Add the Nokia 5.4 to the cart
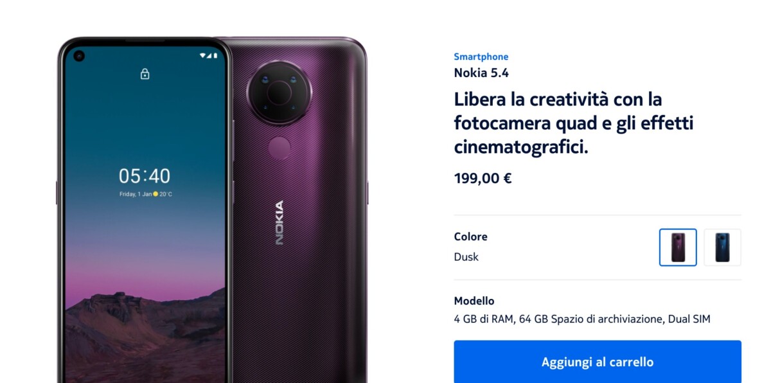 click(598, 362)
